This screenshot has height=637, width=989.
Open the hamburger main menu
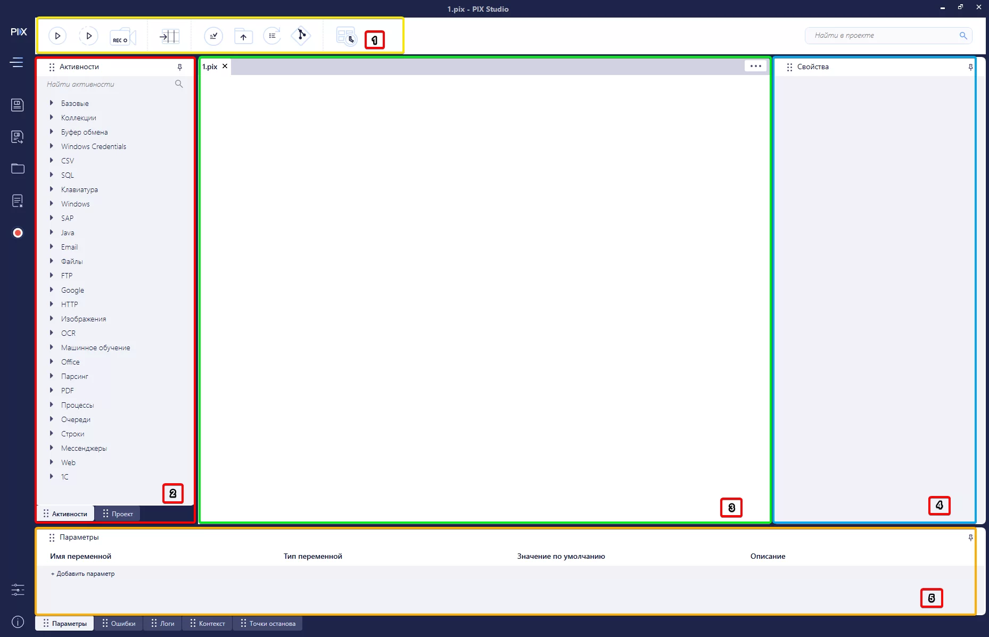(17, 62)
